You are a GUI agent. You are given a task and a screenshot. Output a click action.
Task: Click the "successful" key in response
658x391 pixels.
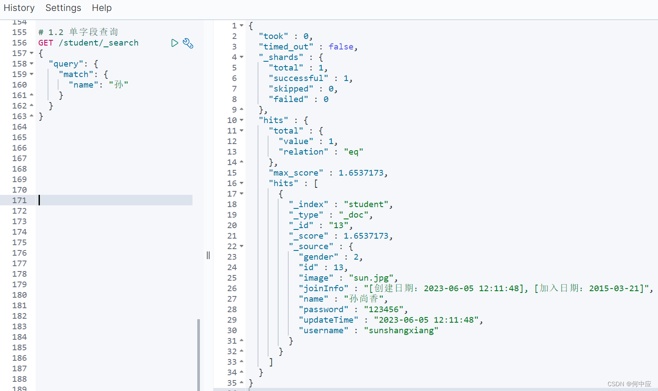coord(299,78)
